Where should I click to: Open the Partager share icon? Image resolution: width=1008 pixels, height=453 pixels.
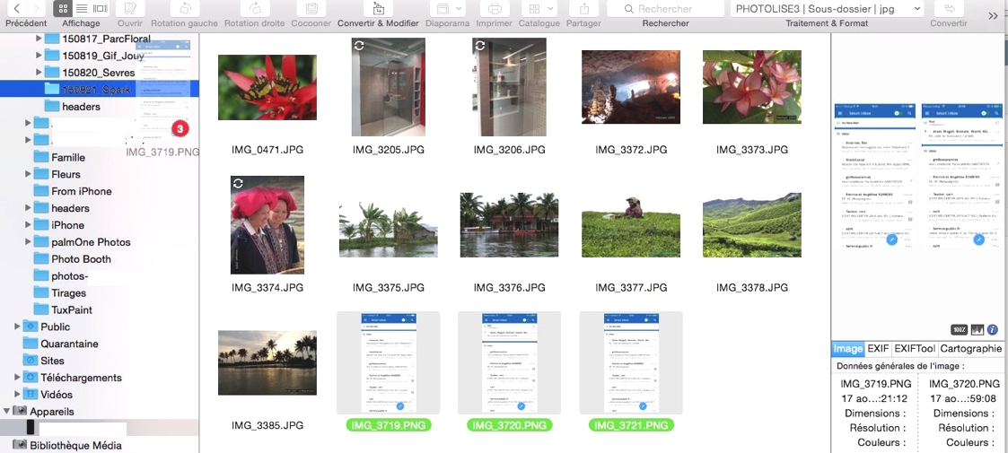pyautogui.click(x=583, y=8)
